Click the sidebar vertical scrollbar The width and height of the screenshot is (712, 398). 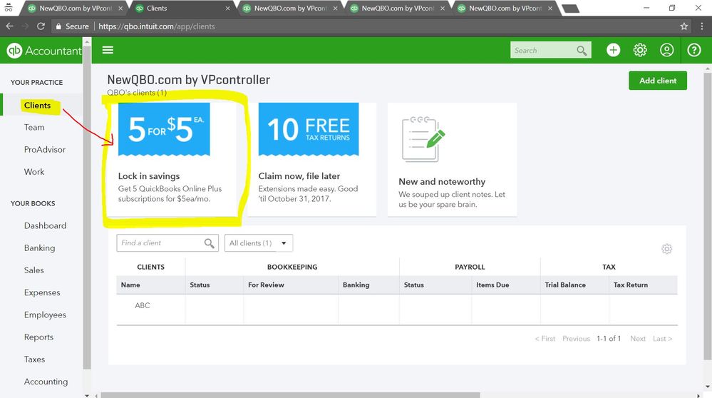87,209
